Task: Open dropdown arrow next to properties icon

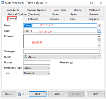Action: coord(23,94)
